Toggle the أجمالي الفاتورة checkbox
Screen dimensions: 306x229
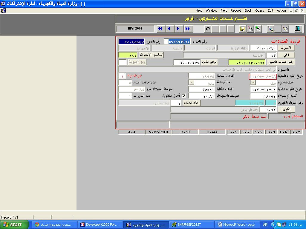[x=183, y=96]
